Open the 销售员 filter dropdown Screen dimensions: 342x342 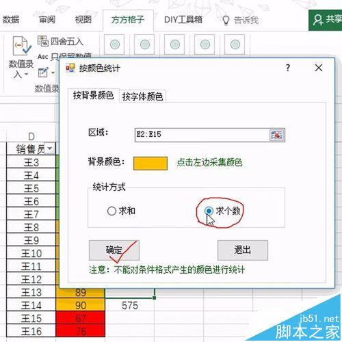(x=49, y=148)
